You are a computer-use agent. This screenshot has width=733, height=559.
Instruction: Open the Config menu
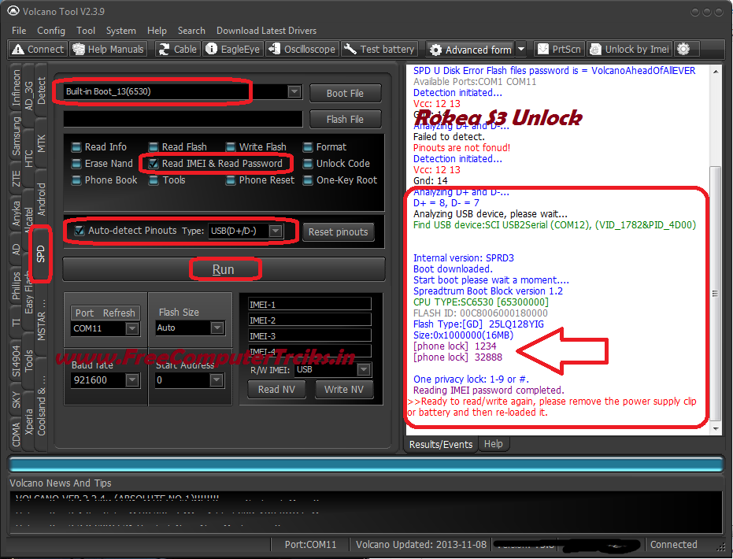(51, 31)
